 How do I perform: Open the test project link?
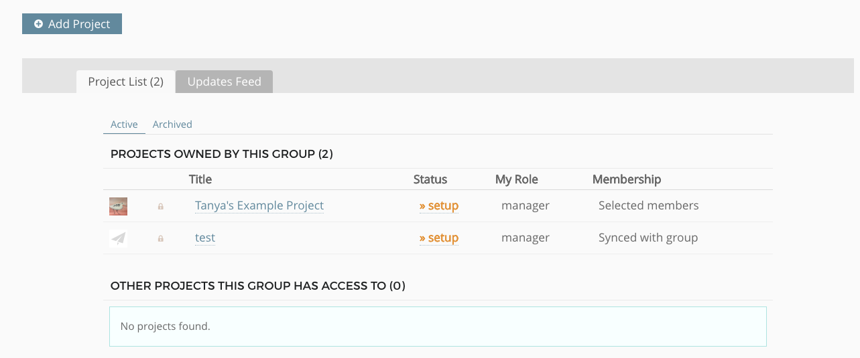pyautogui.click(x=205, y=238)
